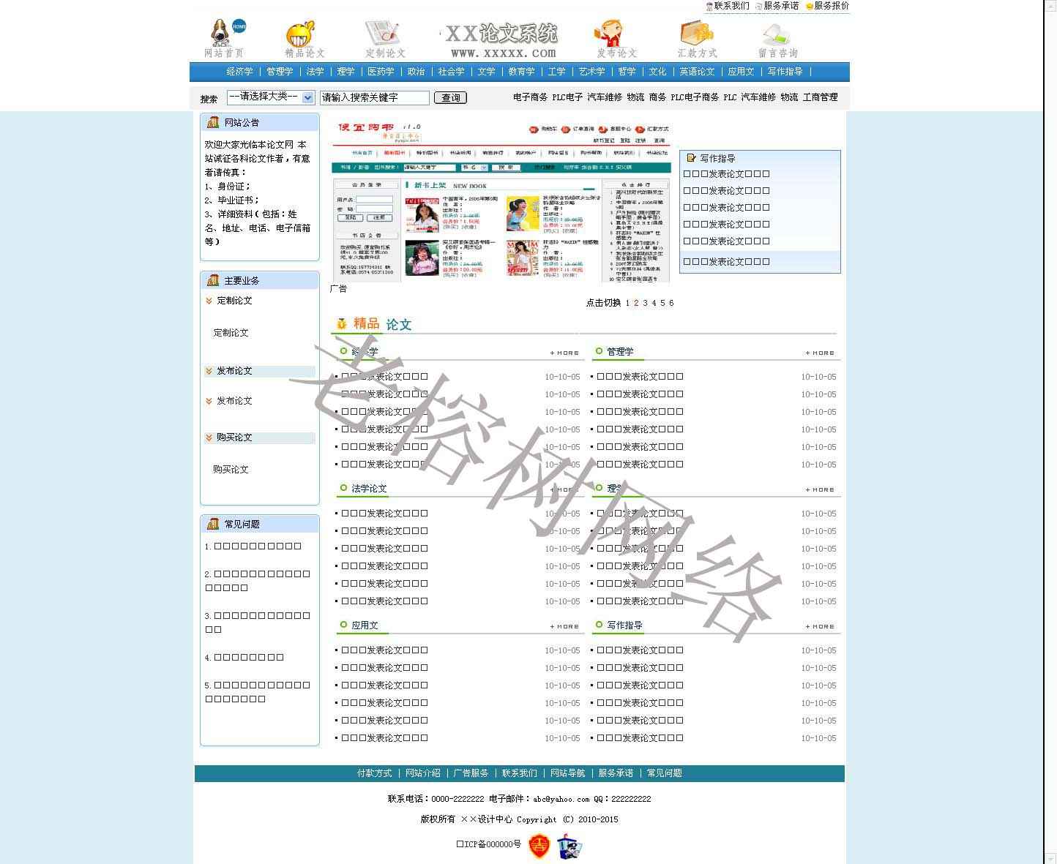Open the 定制论文 newspaper icon
The width and height of the screenshot is (1057, 864).
pos(384,34)
